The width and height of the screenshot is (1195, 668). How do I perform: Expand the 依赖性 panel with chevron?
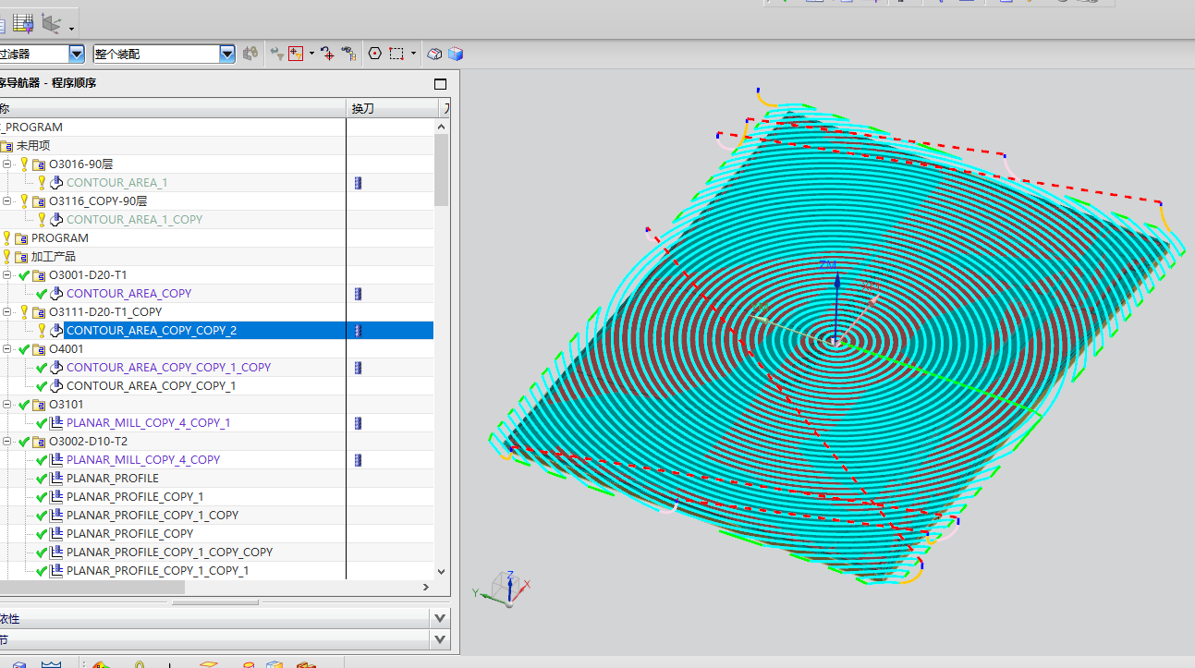[x=439, y=618]
